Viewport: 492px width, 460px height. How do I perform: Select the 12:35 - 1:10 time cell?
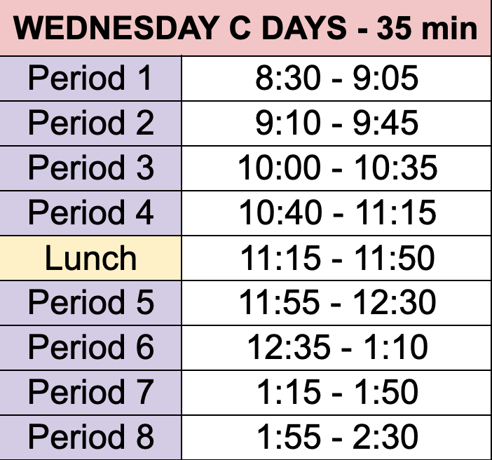pyautogui.click(x=336, y=348)
